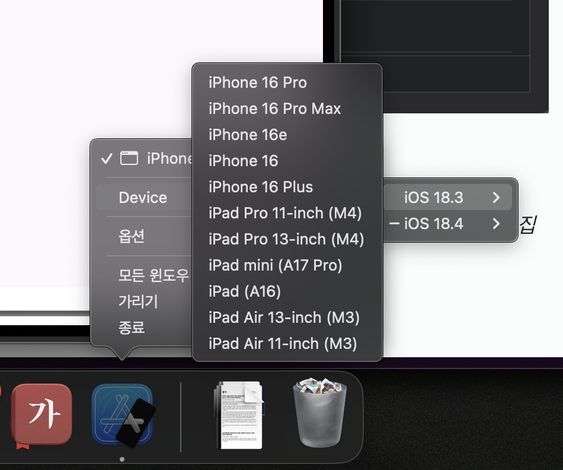Open the 옵션 submenu
This screenshot has width=563, height=470.
coord(144,236)
